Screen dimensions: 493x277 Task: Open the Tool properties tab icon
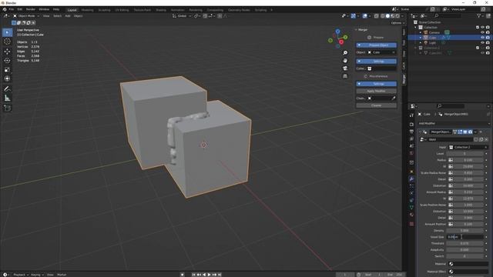411,115
